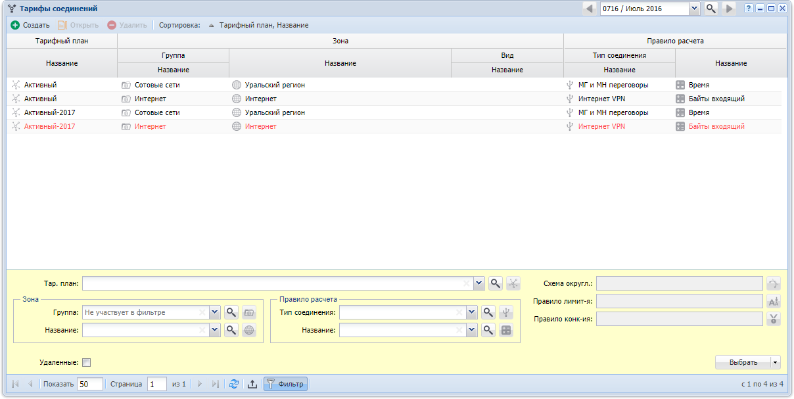
Task: Click folder icon next to Зона Группа
Action: coord(249,312)
